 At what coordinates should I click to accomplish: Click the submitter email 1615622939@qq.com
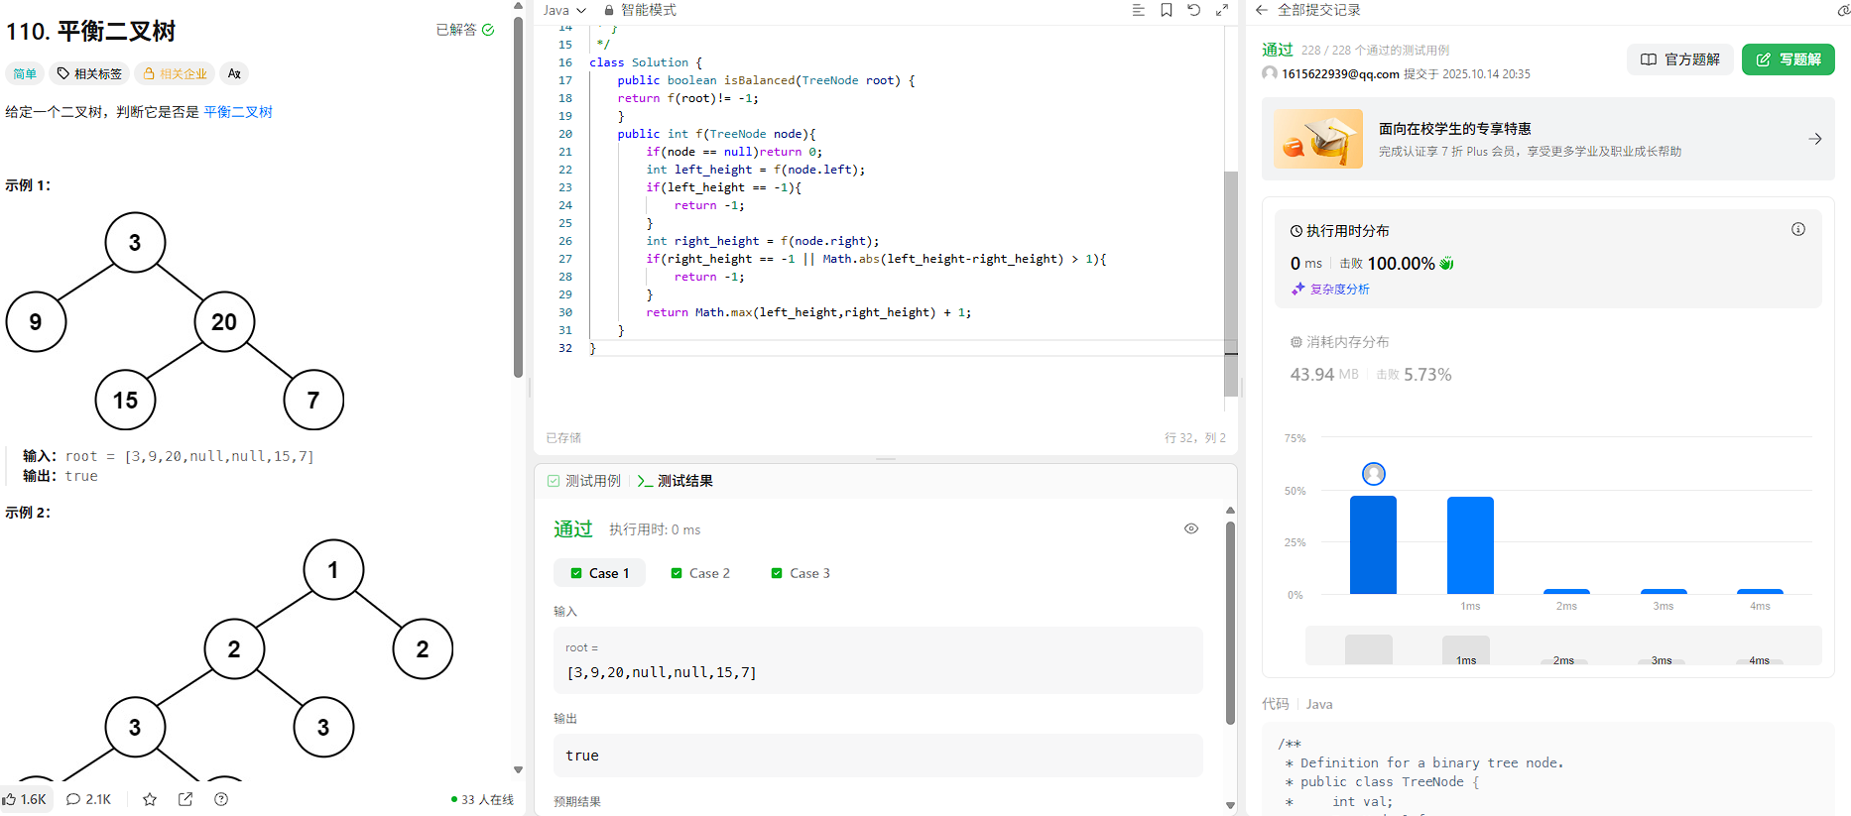(1340, 74)
